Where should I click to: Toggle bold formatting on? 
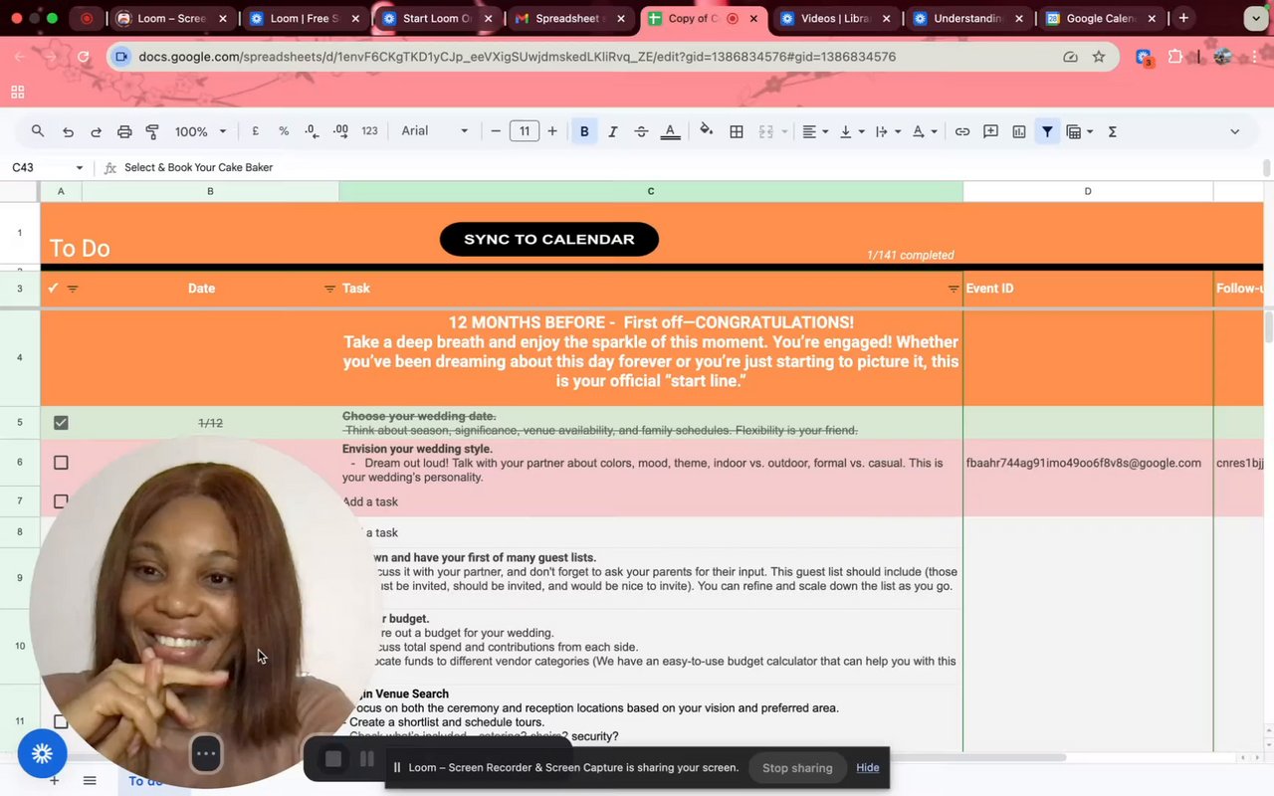click(584, 131)
